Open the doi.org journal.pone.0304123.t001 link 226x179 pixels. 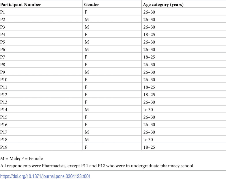pos(45,176)
